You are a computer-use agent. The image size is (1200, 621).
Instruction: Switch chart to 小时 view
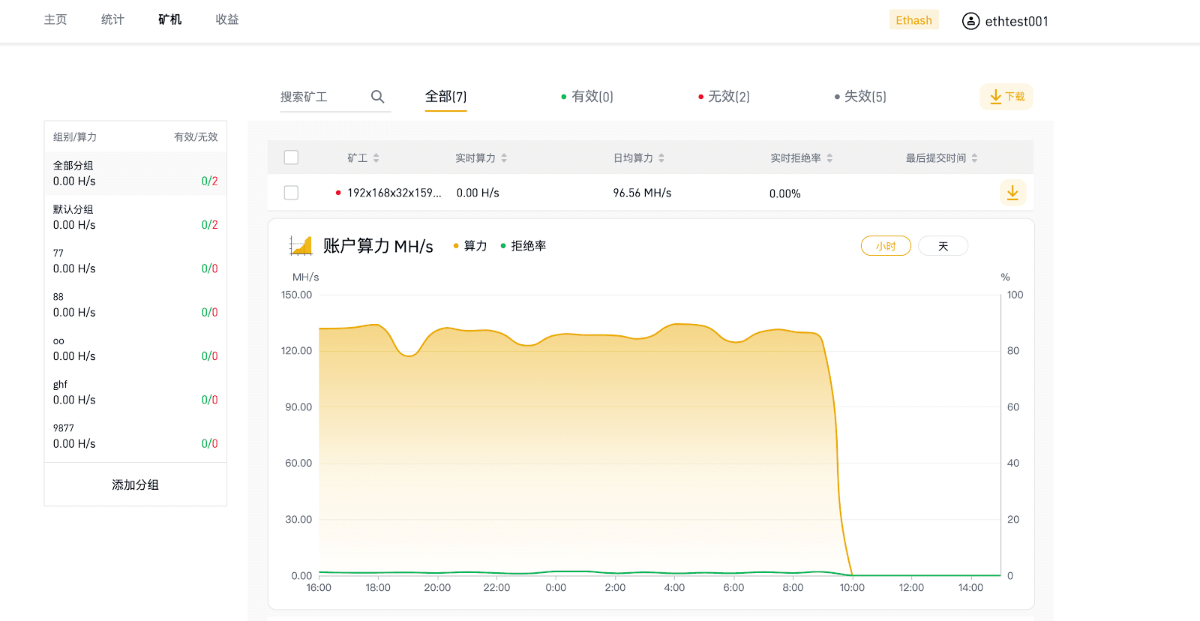pos(886,246)
